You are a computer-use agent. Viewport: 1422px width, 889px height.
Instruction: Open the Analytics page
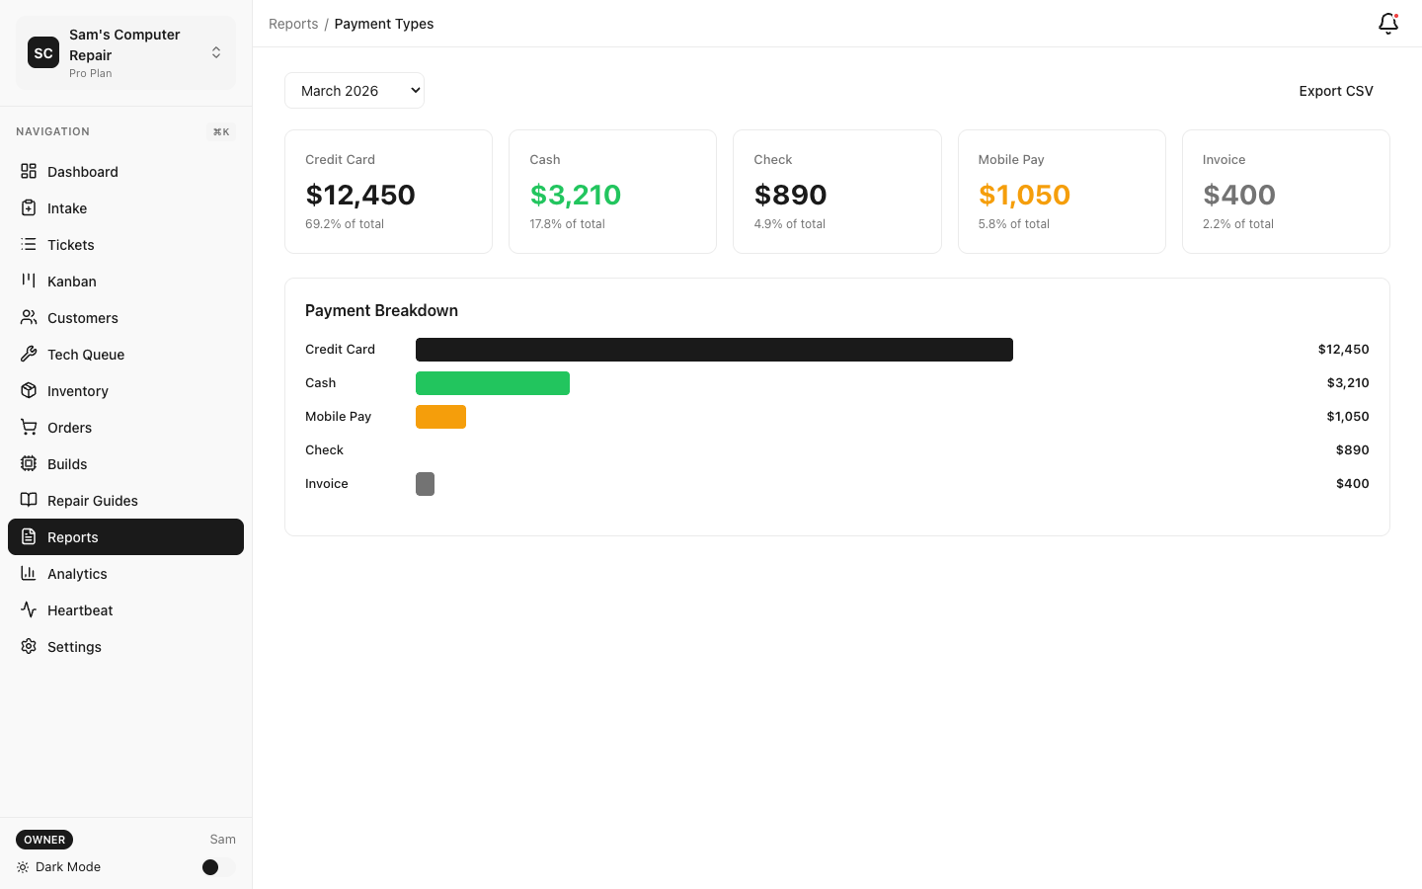pyautogui.click(x=77, y=573)
